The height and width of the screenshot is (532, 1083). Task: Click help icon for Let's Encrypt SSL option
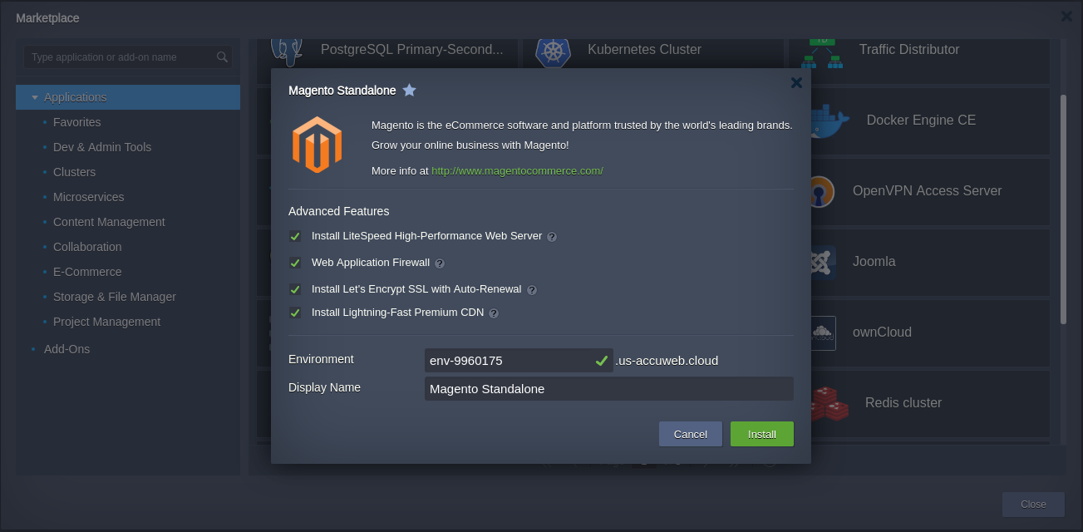[x=532, y=290]
